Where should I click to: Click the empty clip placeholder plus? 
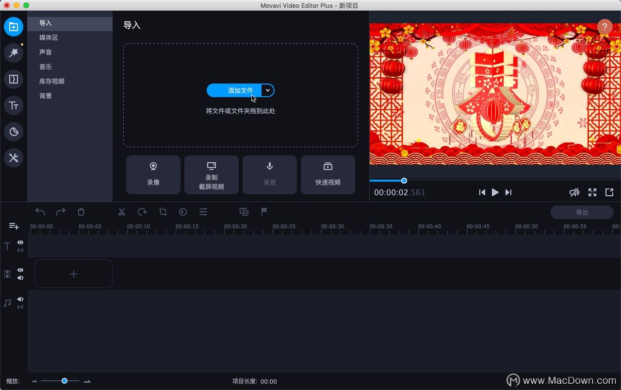point(74,274)
